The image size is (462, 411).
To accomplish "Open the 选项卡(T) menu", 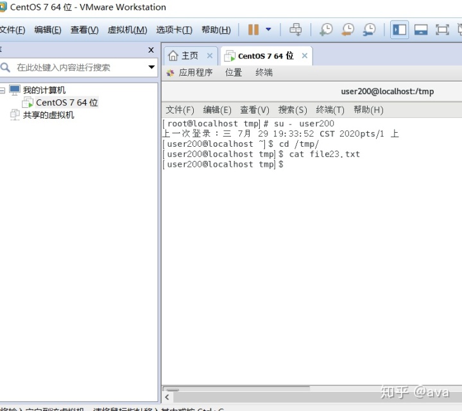I will (x=174, y=29).
